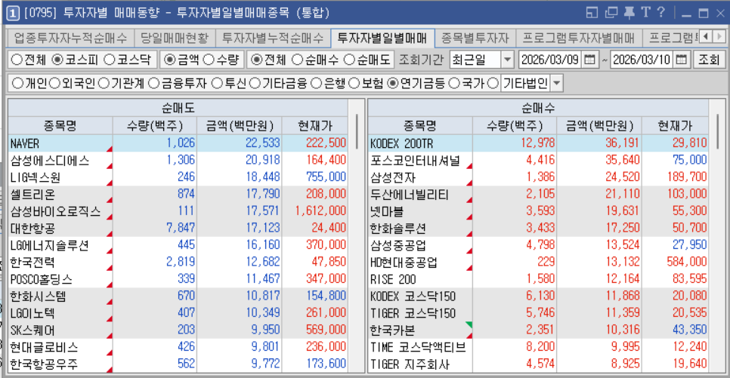Pin the window with pushpin icon
730x378 pixels.
click(629, 13)
